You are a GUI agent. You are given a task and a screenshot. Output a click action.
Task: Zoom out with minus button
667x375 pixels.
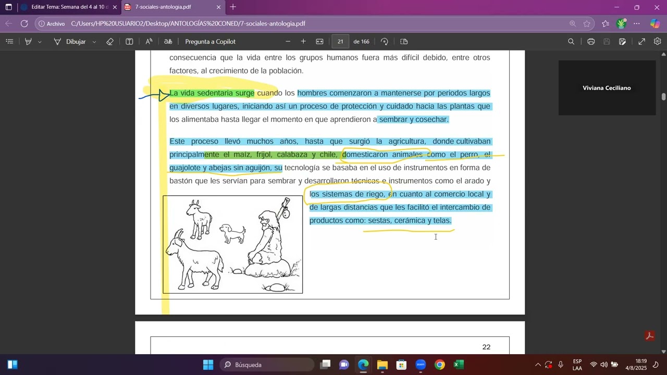click(288, 42)
